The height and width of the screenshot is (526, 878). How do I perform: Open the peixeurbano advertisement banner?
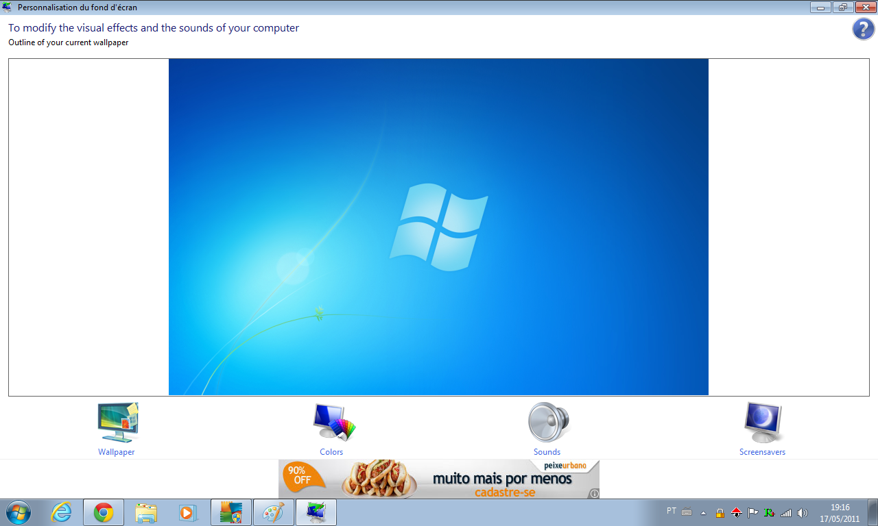pos(439,479)
